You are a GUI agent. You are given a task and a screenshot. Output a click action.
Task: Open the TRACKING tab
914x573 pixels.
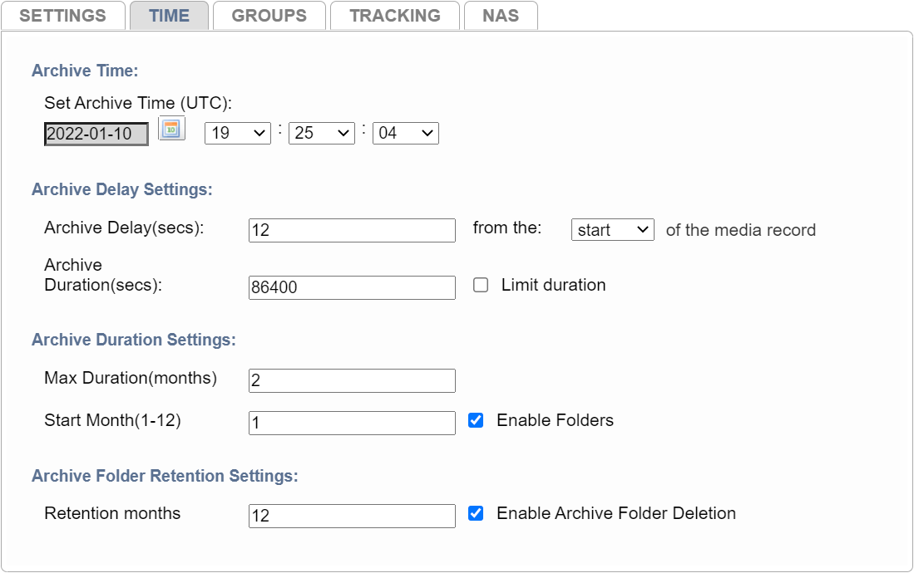point(395,16)
